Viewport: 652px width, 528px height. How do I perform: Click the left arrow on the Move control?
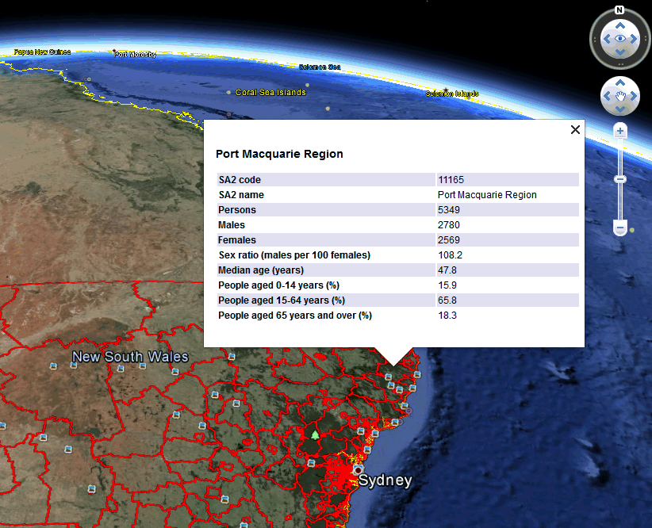(606, 95)
